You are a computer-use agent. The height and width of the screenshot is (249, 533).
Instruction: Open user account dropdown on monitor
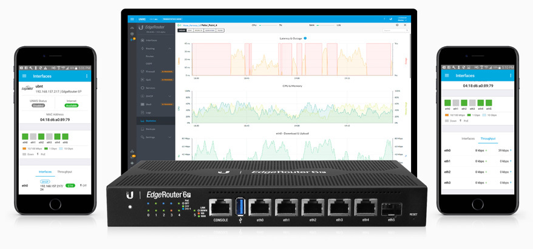(404, 19)
